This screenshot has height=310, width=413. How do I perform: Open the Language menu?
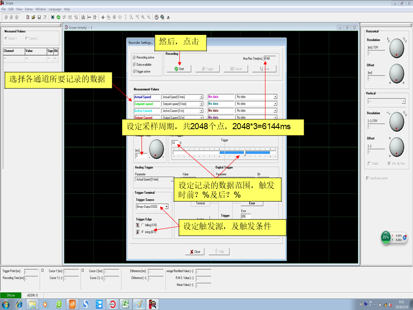pos(55,9)
